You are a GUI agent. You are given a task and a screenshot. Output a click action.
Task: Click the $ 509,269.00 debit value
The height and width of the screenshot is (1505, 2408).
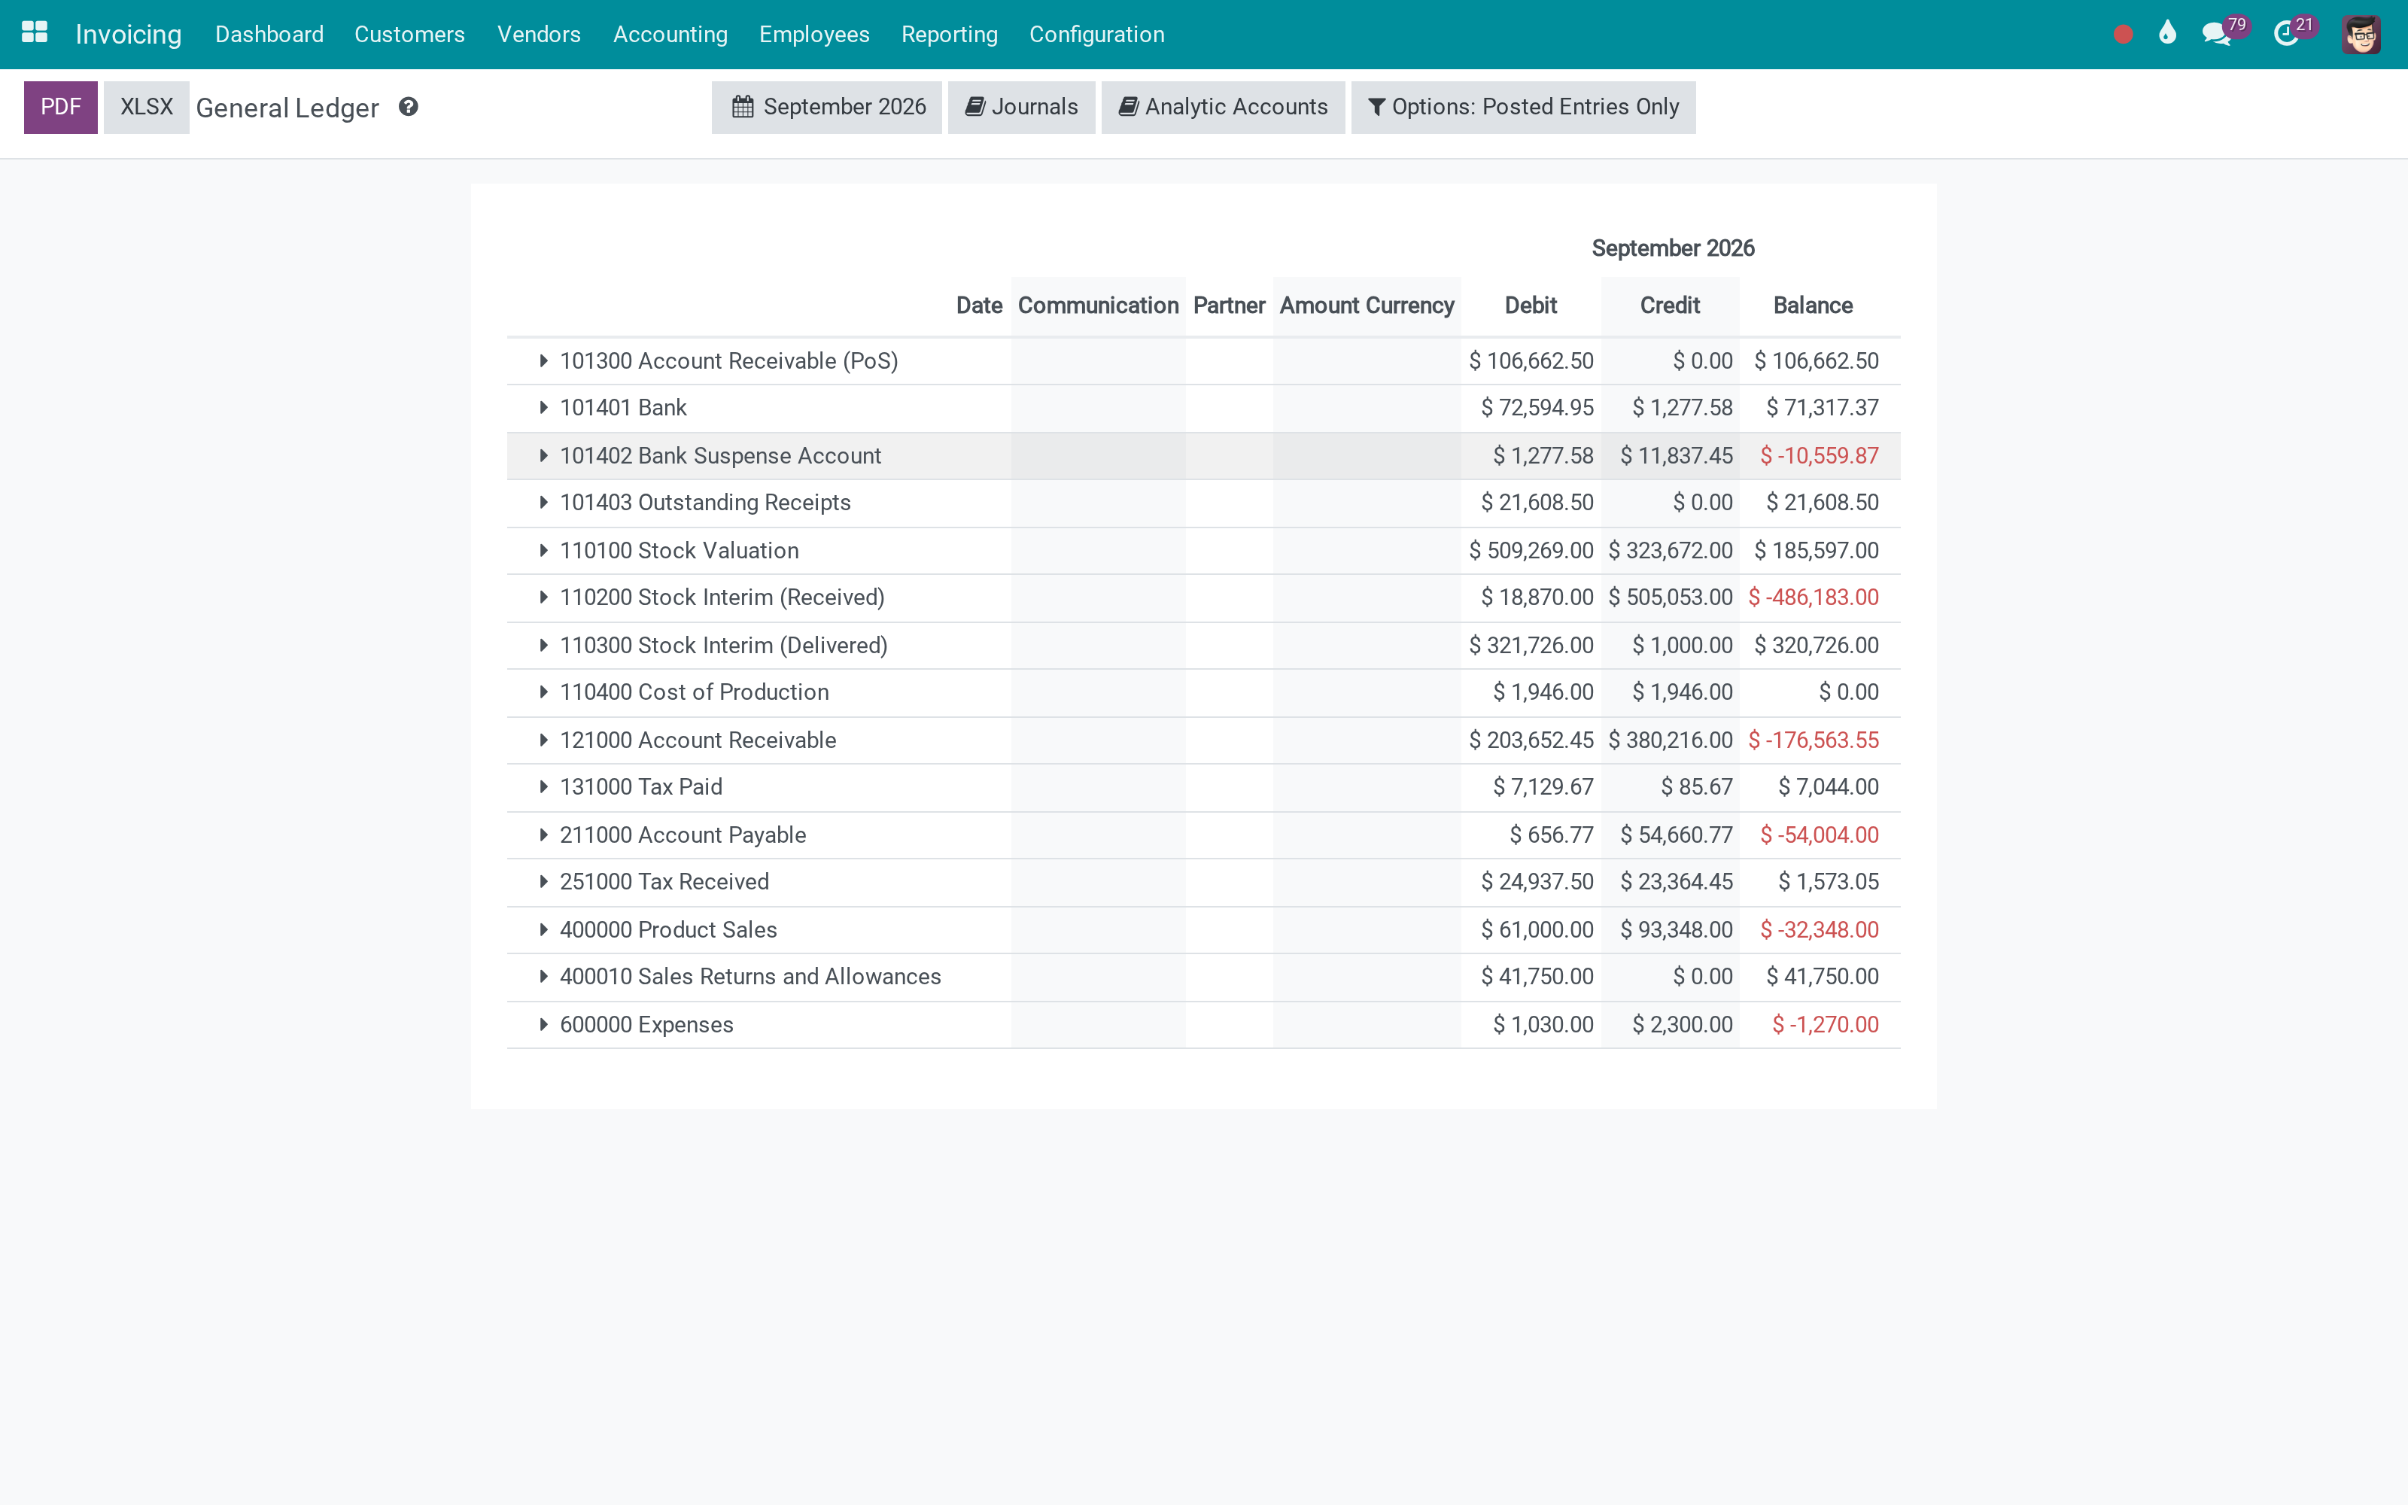[1531, 550]
